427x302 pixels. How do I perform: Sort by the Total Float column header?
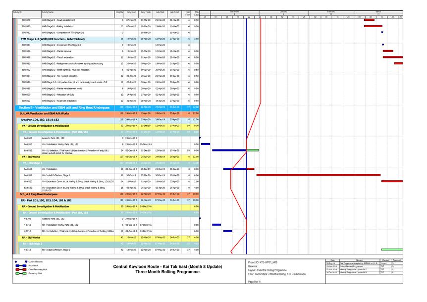[x=187, y=12]
